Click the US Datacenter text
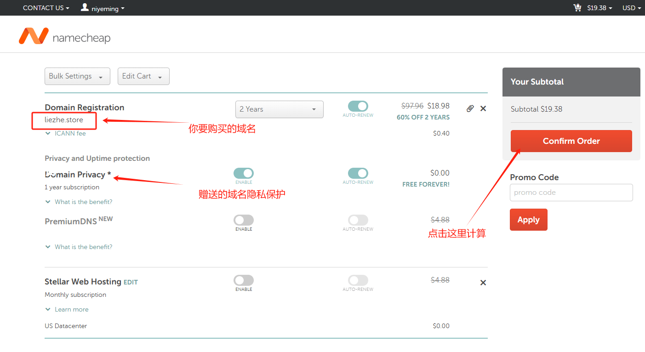This screenshot has height=352, width=645. tap(66, 326)
